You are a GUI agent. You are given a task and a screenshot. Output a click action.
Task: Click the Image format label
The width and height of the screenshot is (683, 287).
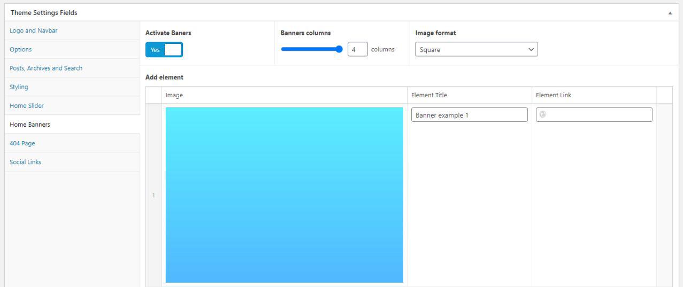tap(435, 33)
